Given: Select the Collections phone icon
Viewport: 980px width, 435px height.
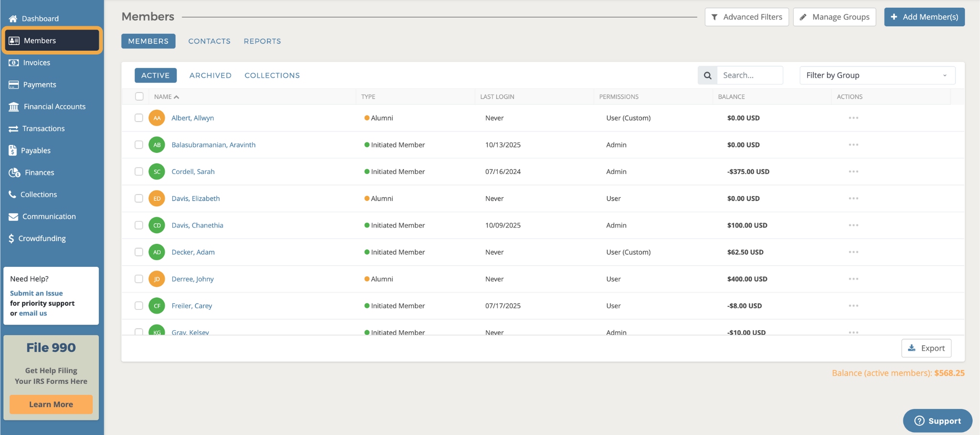Looking at the screenshot, I should click(x=13, y=194).
